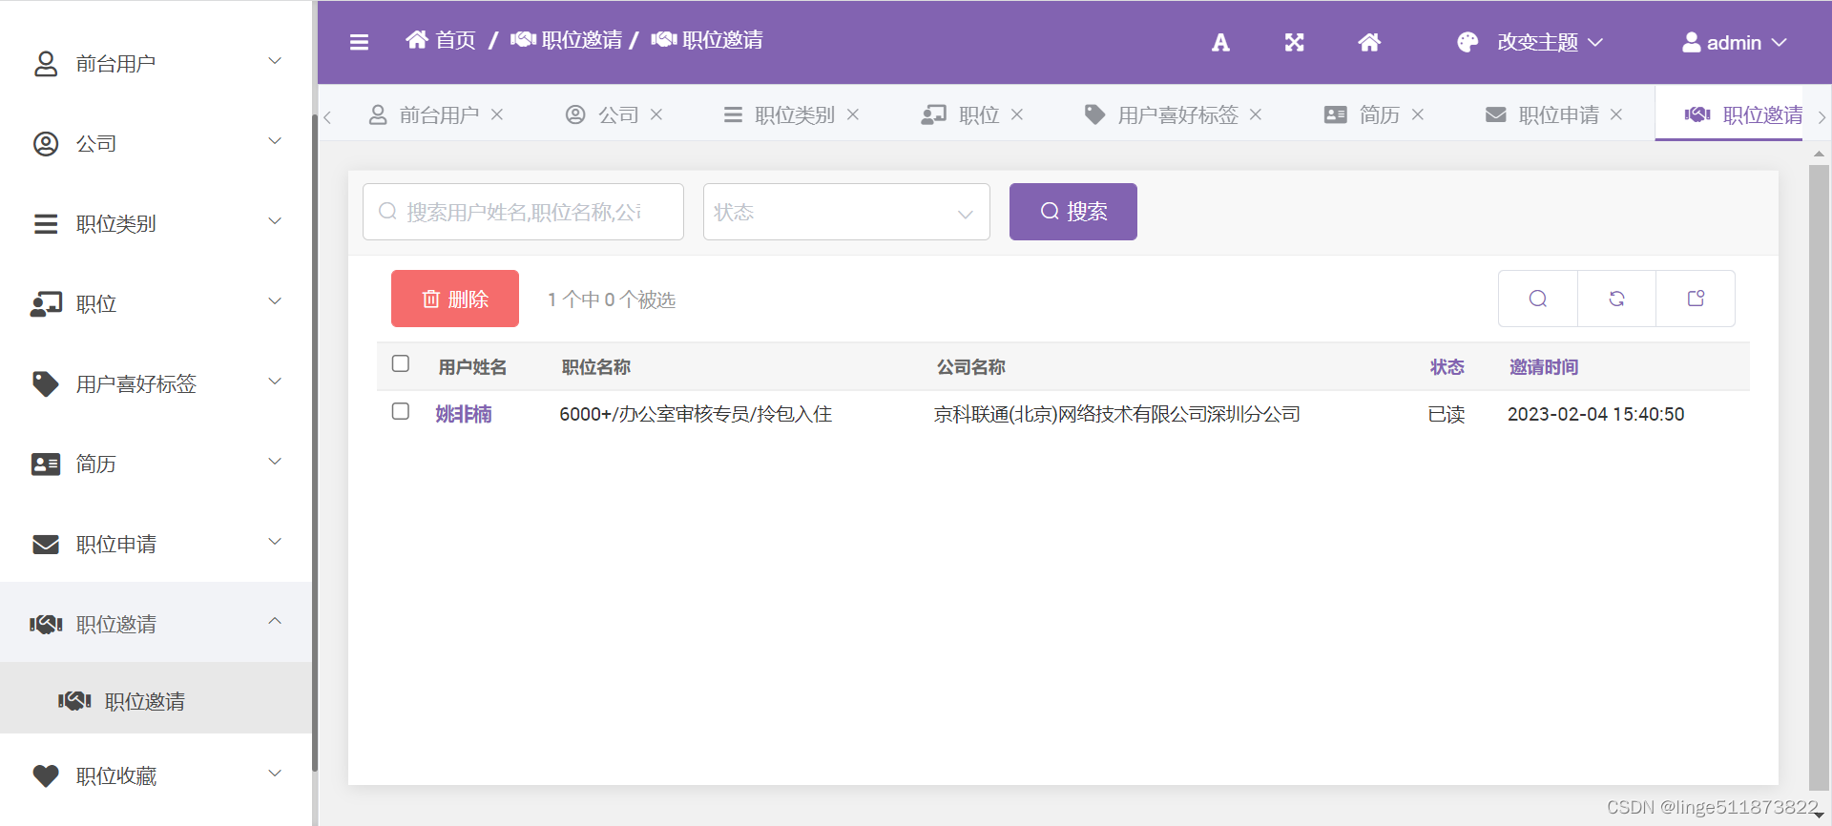Toggle the hamburger sidebar collapse icon
The image size is (1832, 826).
pyautogui.click(x=359, y=42)
